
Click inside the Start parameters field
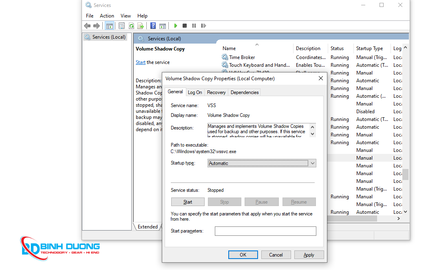pos(265,231)
